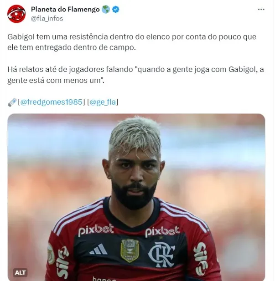Image resolution: width=275 pixels, height=281 pixels.
Task: Click the blue verified badge
Action: 116,9
